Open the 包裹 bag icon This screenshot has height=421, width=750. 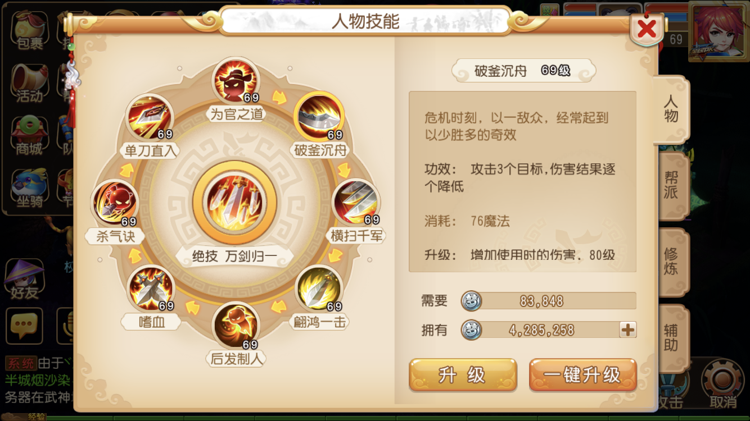[x=29, y=31]
